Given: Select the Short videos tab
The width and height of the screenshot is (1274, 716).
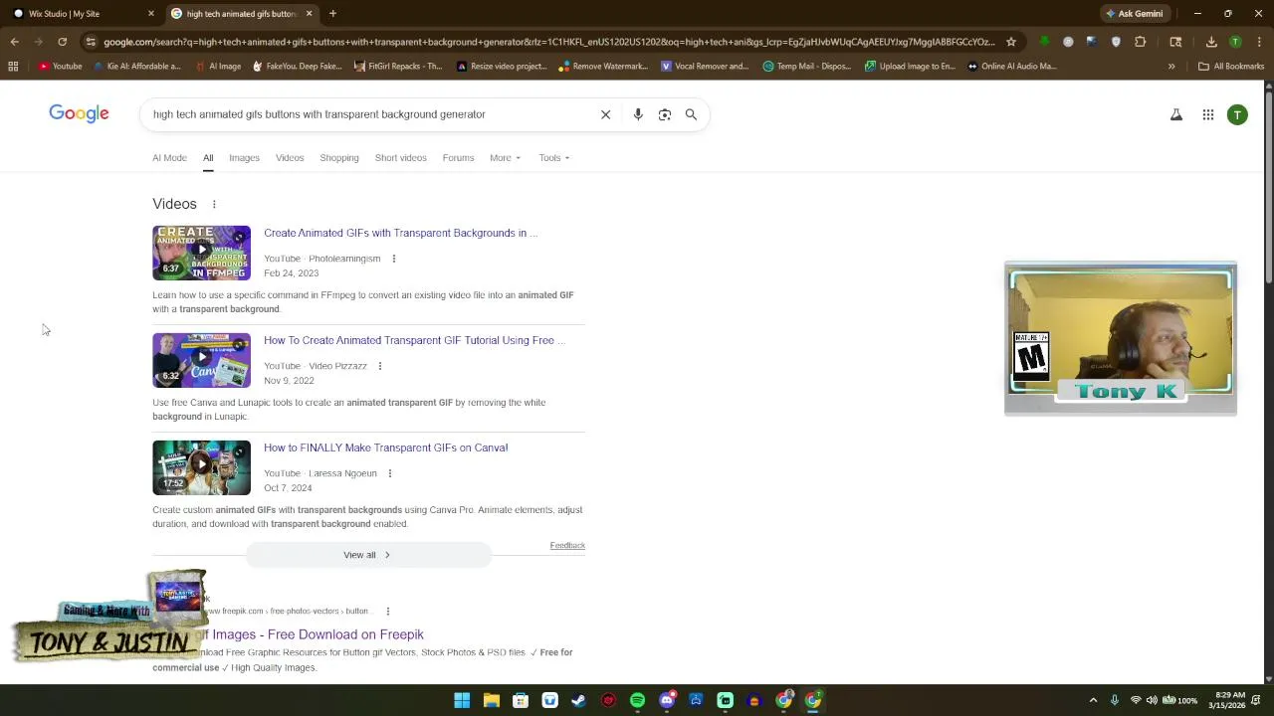Looking at the screenshot, I should click(400, 158).
